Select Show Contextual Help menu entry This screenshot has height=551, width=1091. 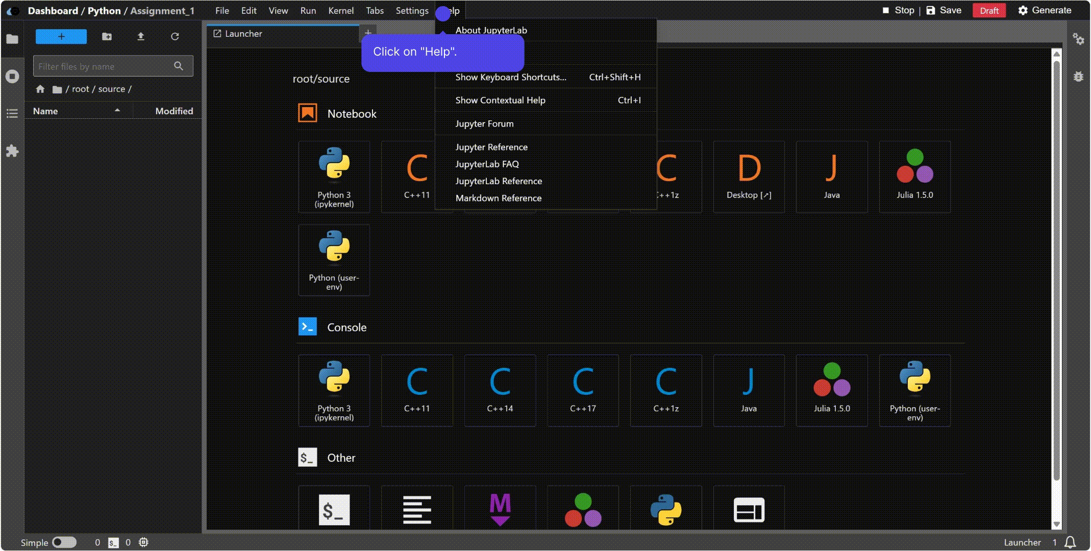pyautogui.click(x=545, y=100)
